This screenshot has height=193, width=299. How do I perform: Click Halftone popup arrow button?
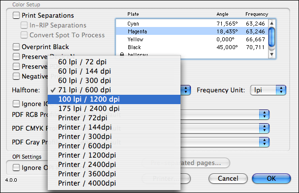[x=185, y=90]
